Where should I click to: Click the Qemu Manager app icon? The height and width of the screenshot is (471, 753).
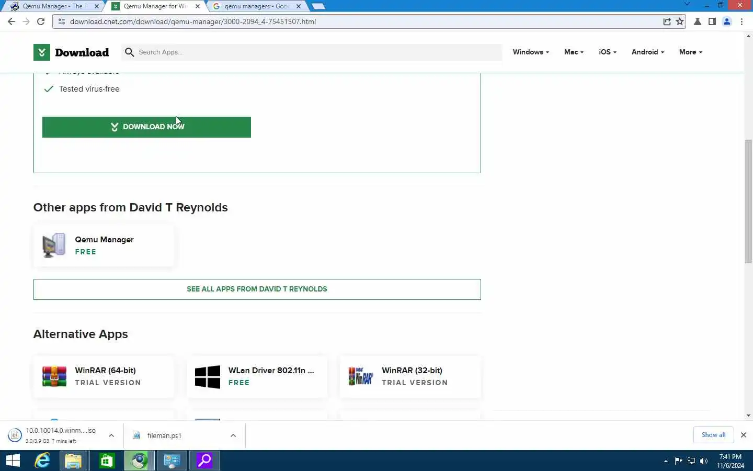[x=54, y=245]
